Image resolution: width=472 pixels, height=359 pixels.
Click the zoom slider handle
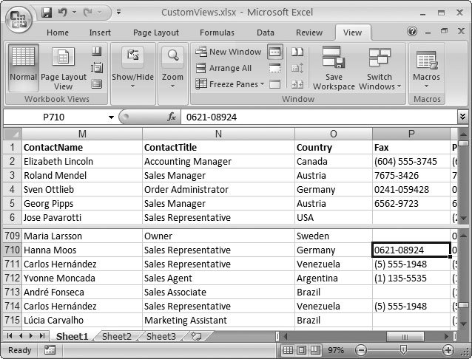pos(402,350)
